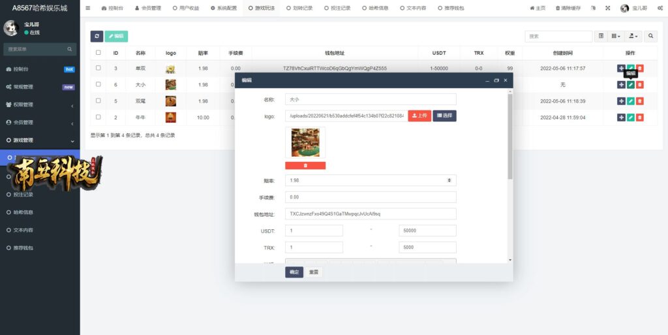Open the settings cogs icon at top right
The width and height of the screenshot is (668, 335).
coord(660,8)
